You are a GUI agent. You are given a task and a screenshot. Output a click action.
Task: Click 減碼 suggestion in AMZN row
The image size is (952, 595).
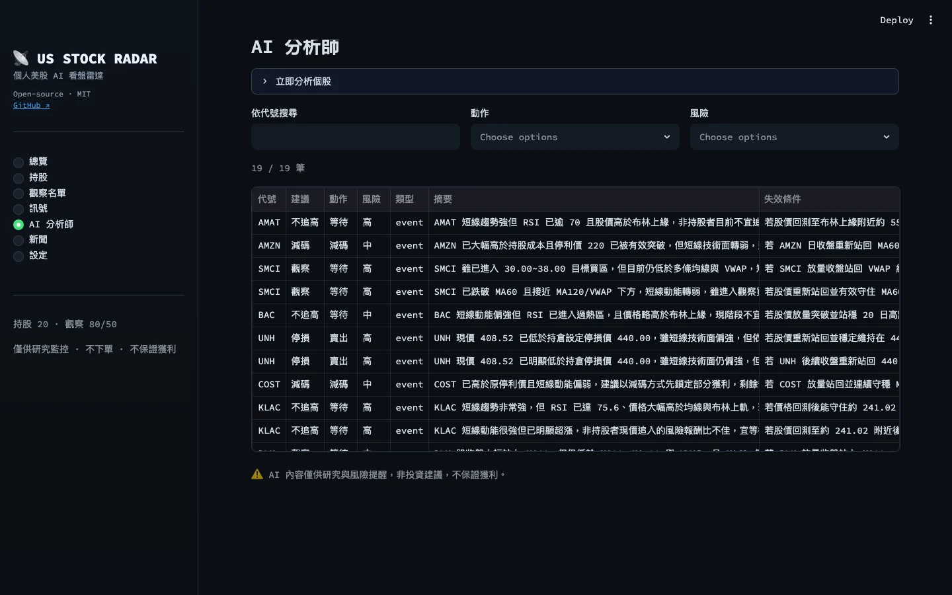point(305,245)
